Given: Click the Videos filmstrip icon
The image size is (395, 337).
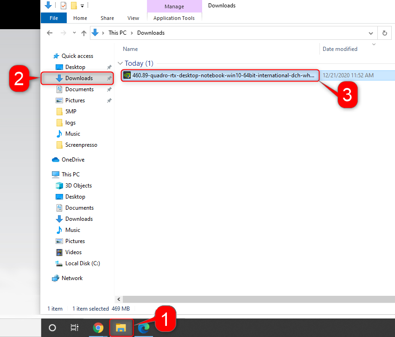Looking at the screenshot, I should (59, 252).
